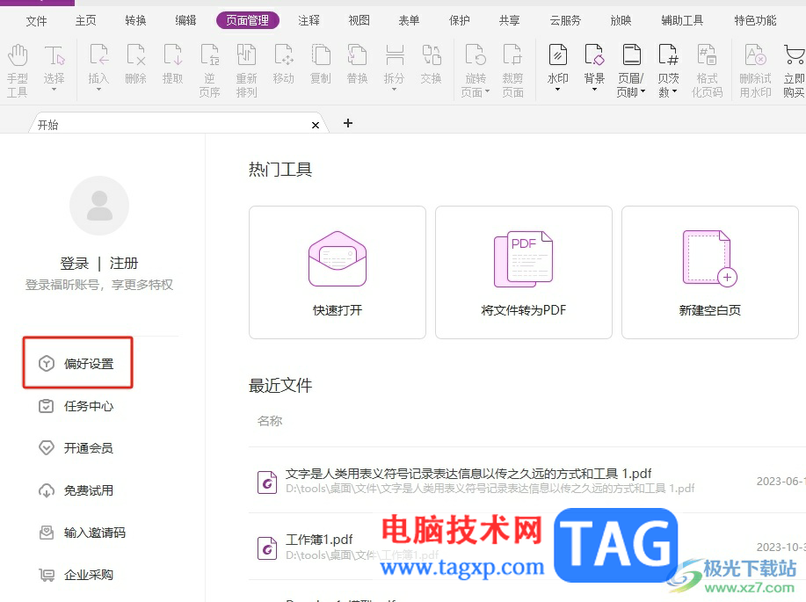The width and height of the screenshot is (806, 602).
Task: Open Preferences (偏好设置) in sidebar
Action: [x=77, y=364]
